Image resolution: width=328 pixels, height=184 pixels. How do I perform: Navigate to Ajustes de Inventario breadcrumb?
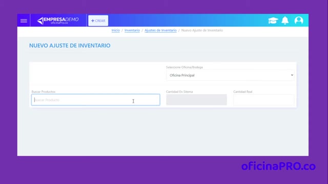coord(160,30)
